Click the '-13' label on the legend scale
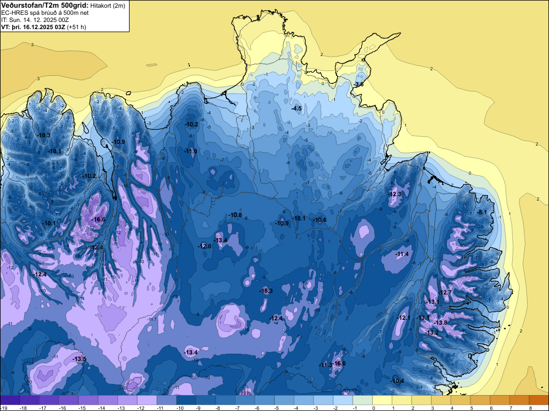The image size is (549, 411). coord(121,408)
